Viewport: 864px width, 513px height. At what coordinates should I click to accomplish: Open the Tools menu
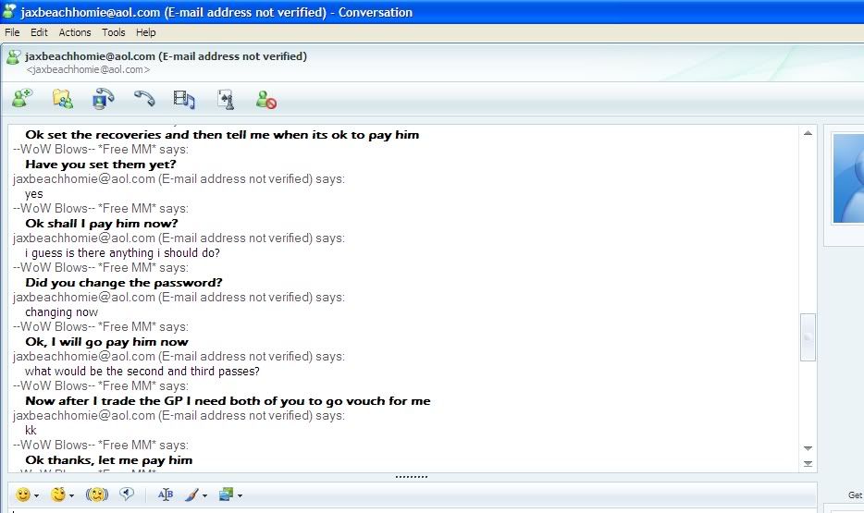[x=114, y=32]
